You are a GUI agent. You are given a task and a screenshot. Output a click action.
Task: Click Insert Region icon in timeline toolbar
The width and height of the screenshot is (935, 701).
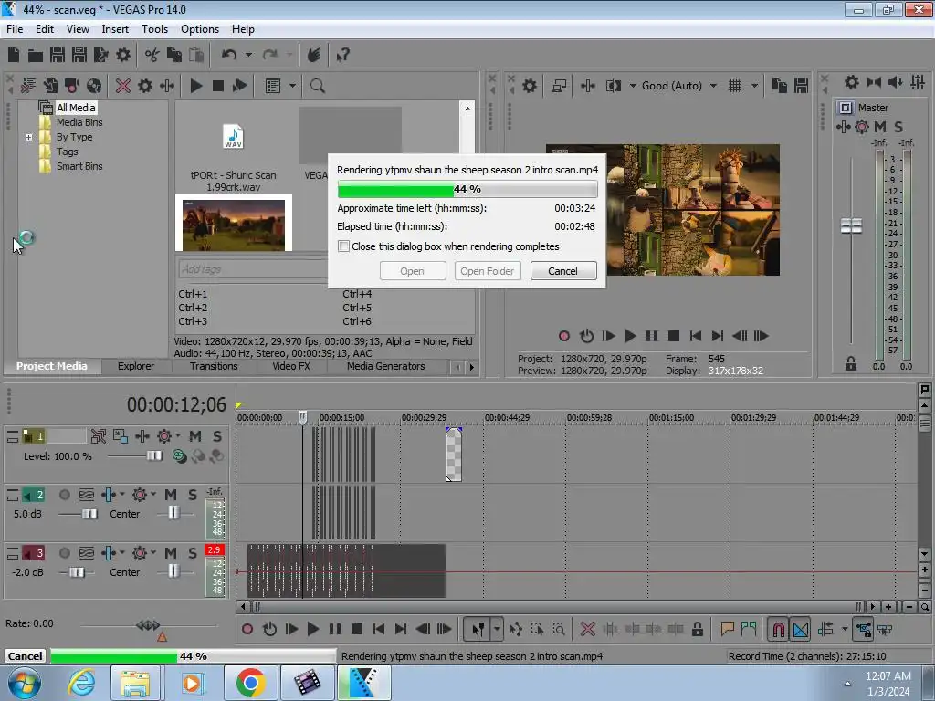pyautogui.click(x=749, y=628)
